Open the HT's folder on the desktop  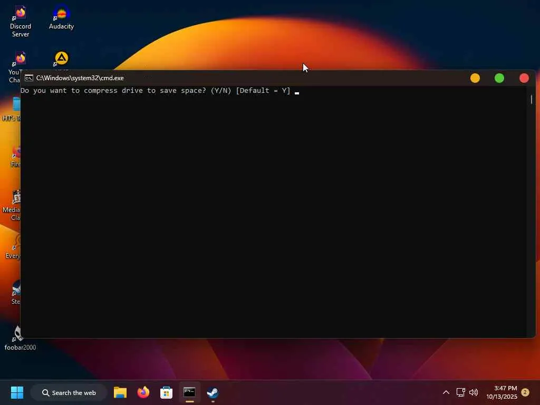pos(12,109)
